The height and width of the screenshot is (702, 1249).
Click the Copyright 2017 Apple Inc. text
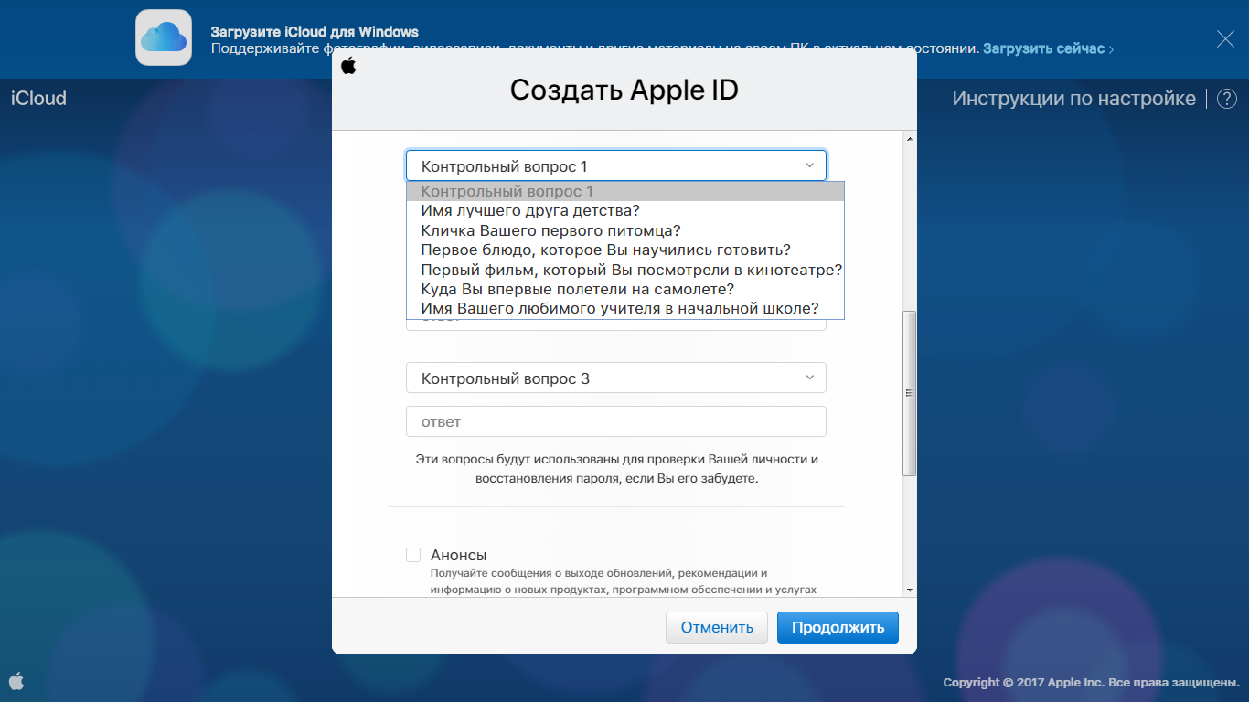click(x=1092, y=682)
